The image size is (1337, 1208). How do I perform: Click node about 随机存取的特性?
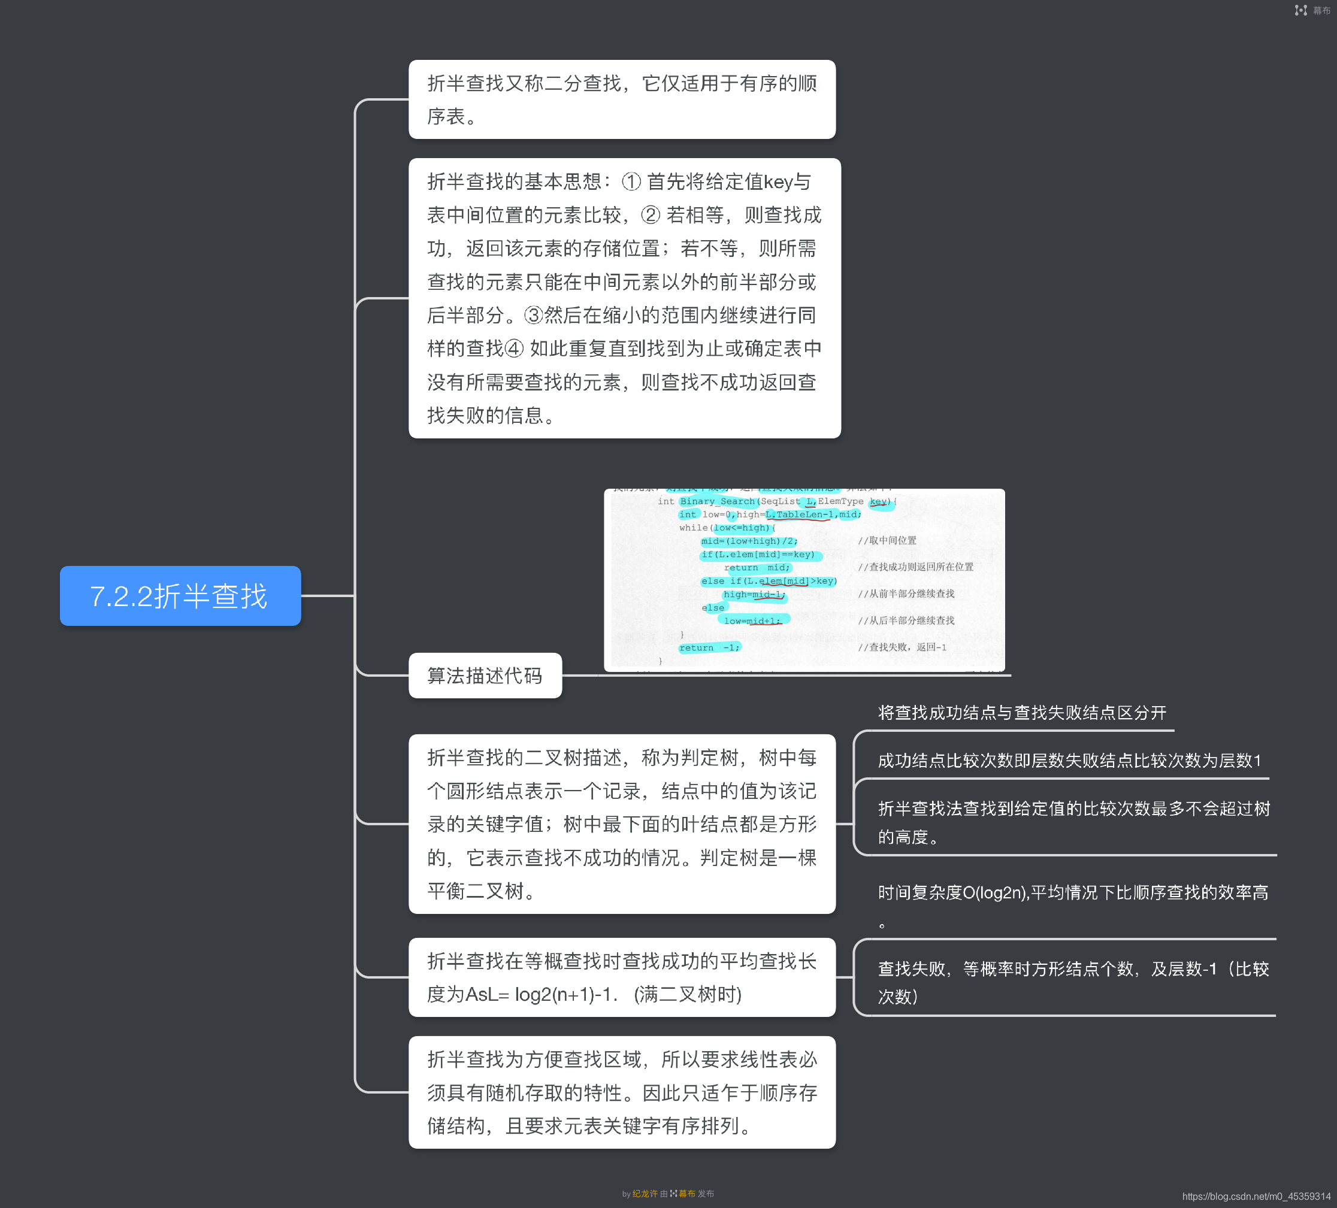tap(622, 1092)
